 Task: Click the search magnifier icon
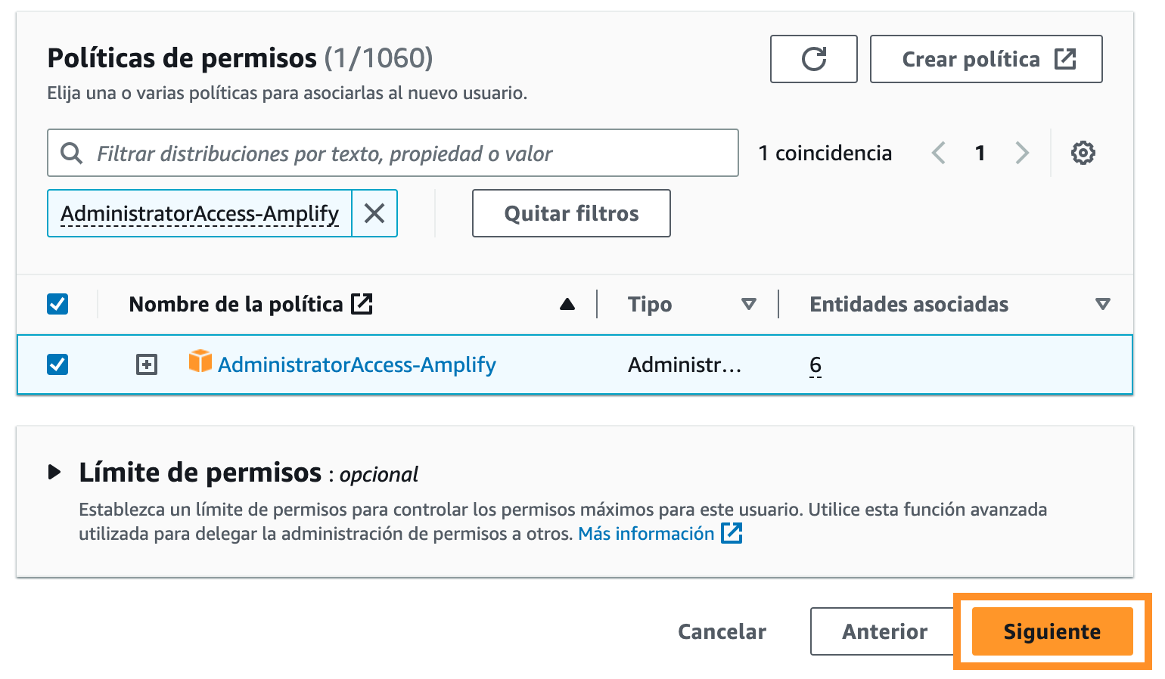point(71,153)
